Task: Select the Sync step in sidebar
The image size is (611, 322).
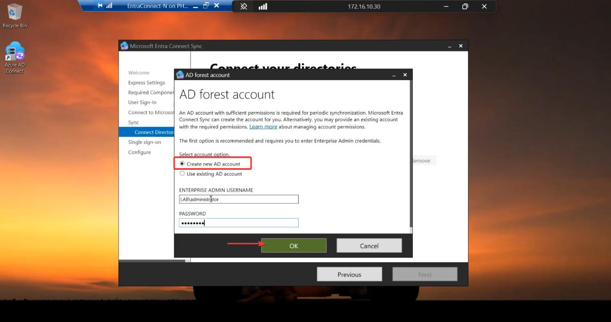Action: point(134,123)
